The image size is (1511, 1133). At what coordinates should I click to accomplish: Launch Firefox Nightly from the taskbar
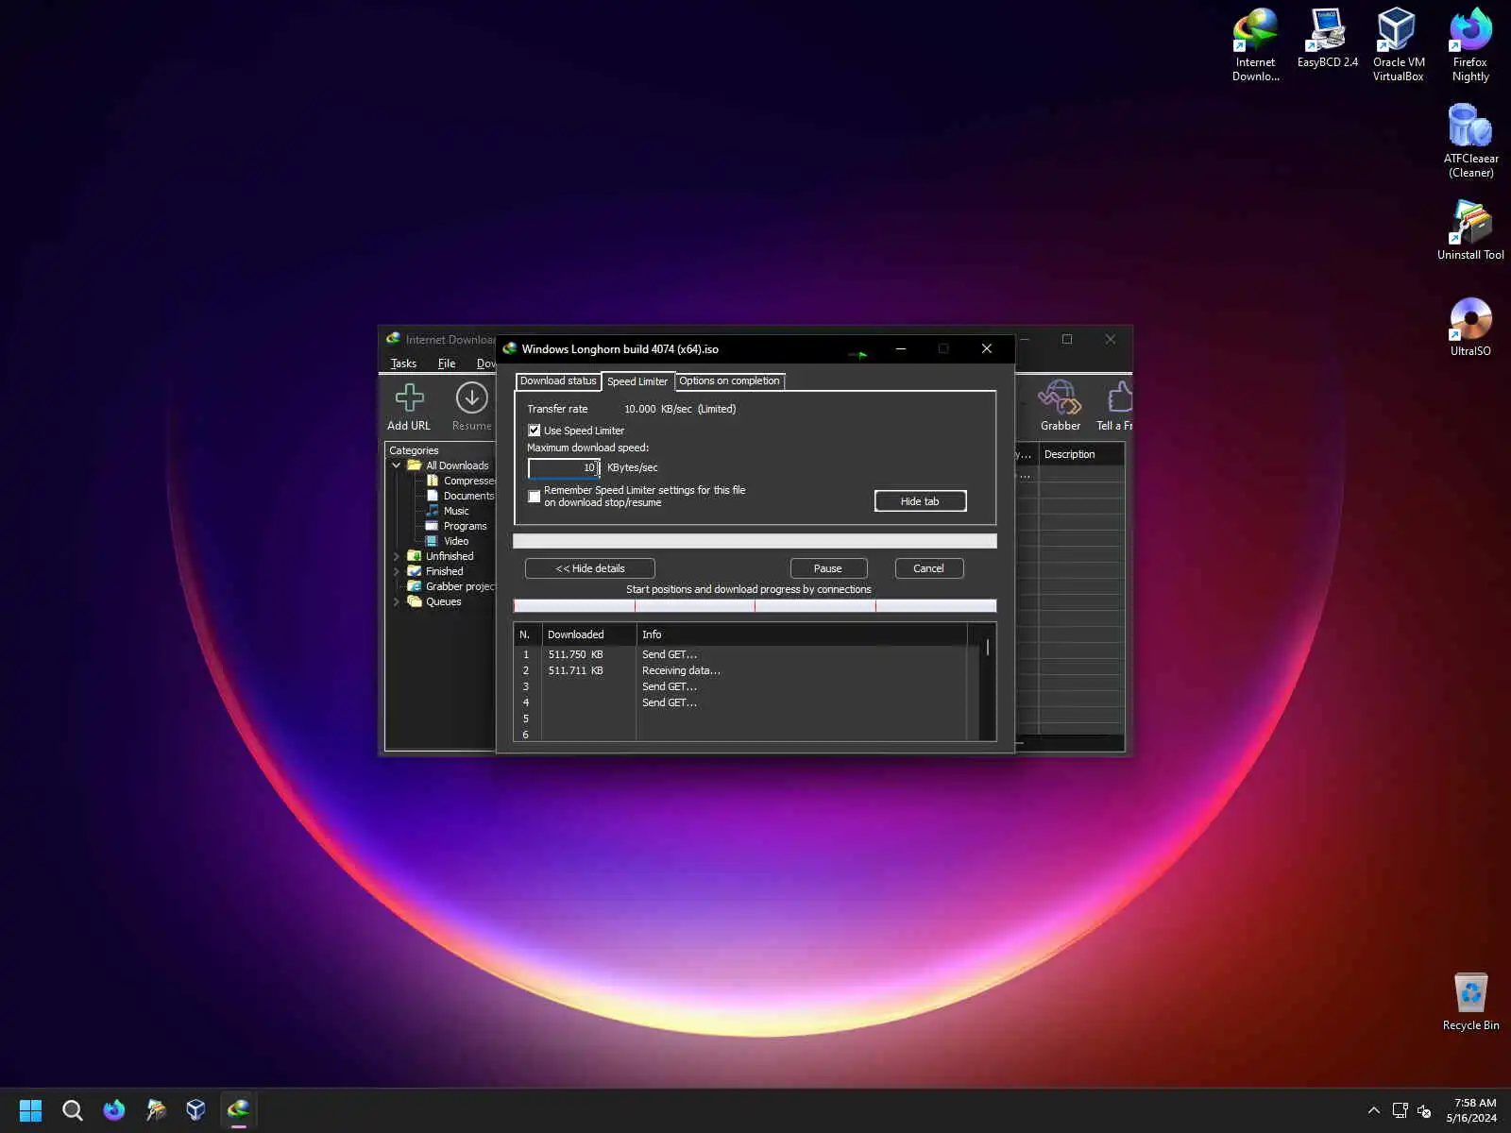(x=114, y=1110)
